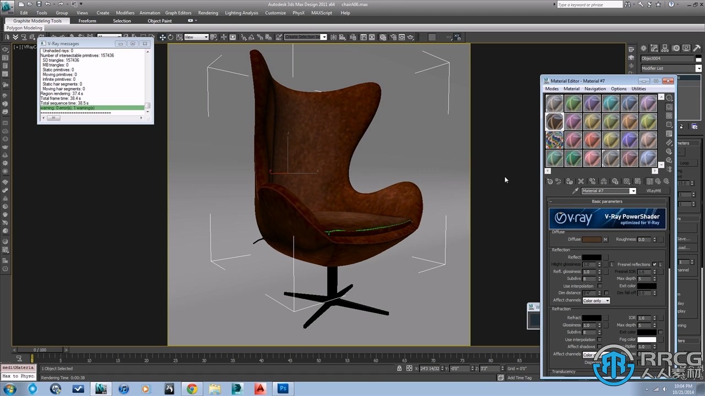The width and height of the screenshot is (705, 396).
Task: Click Material Editor Options icon
Action: pos(669,151)
